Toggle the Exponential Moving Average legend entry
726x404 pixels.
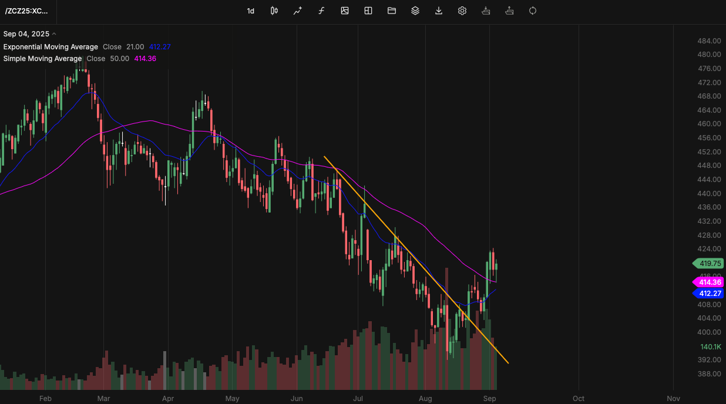pos(51,46)
